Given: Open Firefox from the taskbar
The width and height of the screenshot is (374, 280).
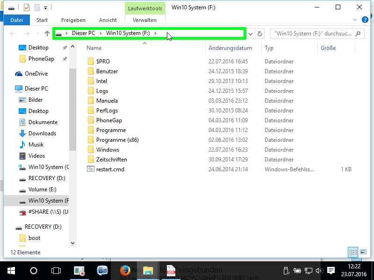Looking at the screenshot, I should [x=125, y=271].
